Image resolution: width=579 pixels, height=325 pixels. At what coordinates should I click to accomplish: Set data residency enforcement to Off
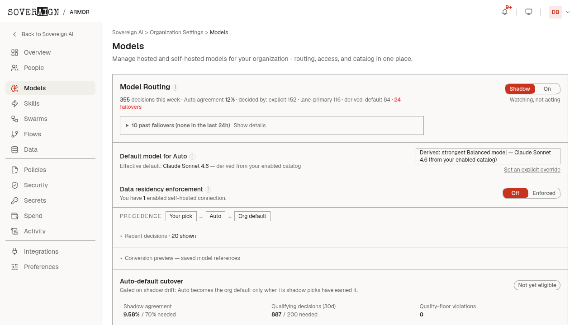click(515, 193)
